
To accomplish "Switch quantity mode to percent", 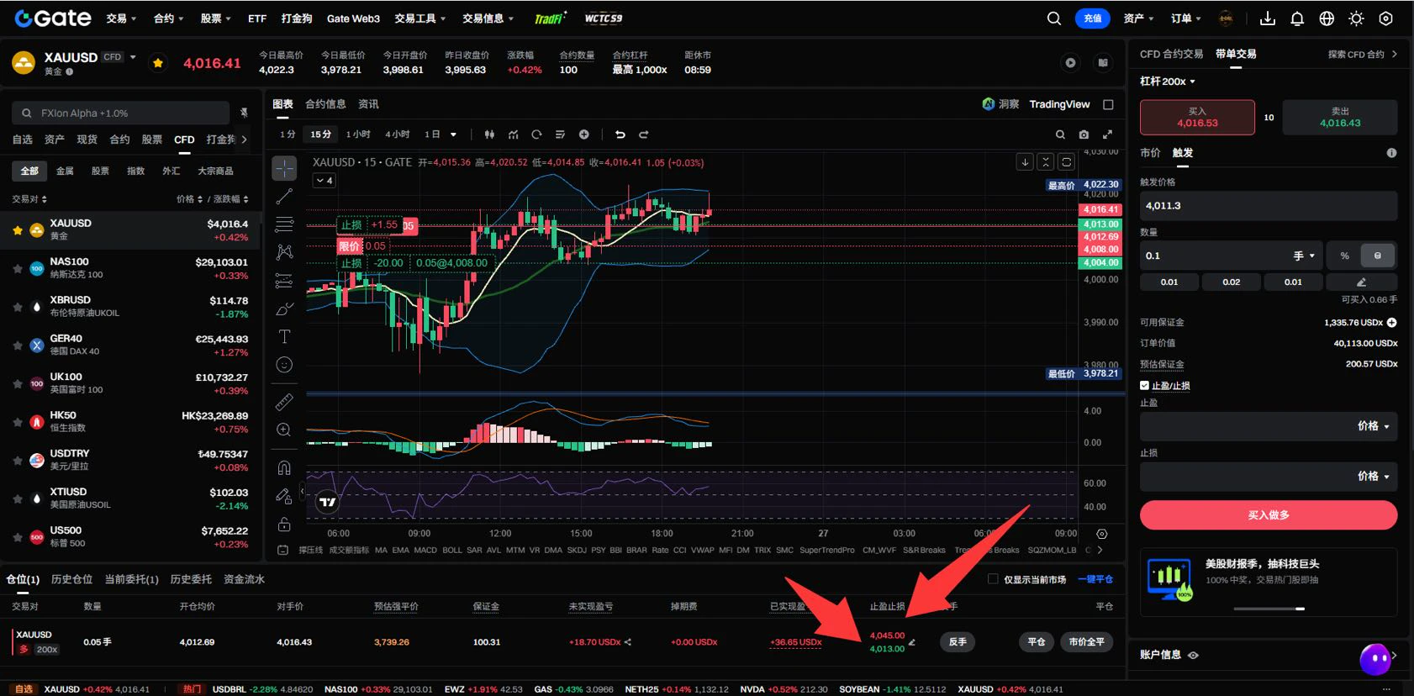I will (x=1344, y=256).
